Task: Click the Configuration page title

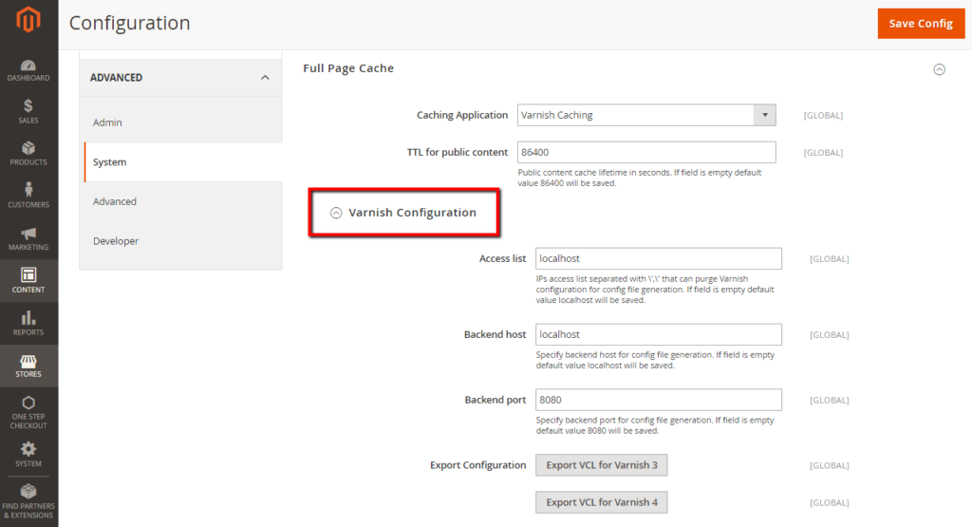Action: pos(129,23)
